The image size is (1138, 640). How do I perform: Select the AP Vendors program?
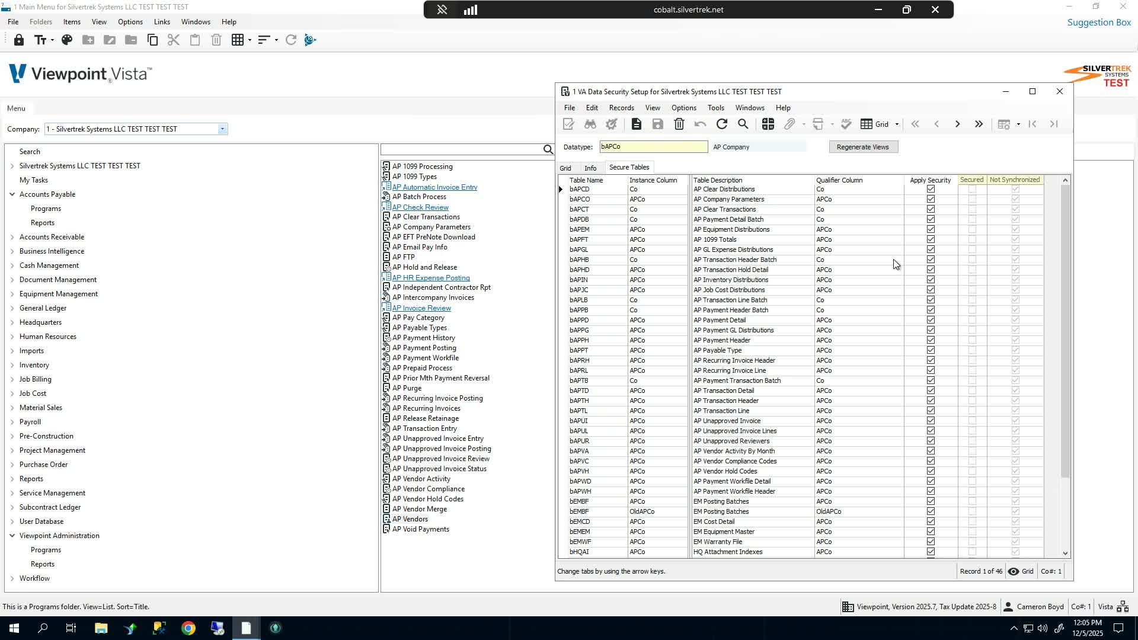pos(410,519)
